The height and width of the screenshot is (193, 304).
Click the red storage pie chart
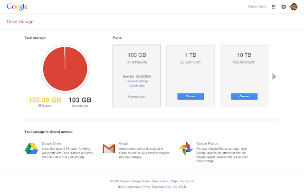pyautogui.click(x=65, y=69)
